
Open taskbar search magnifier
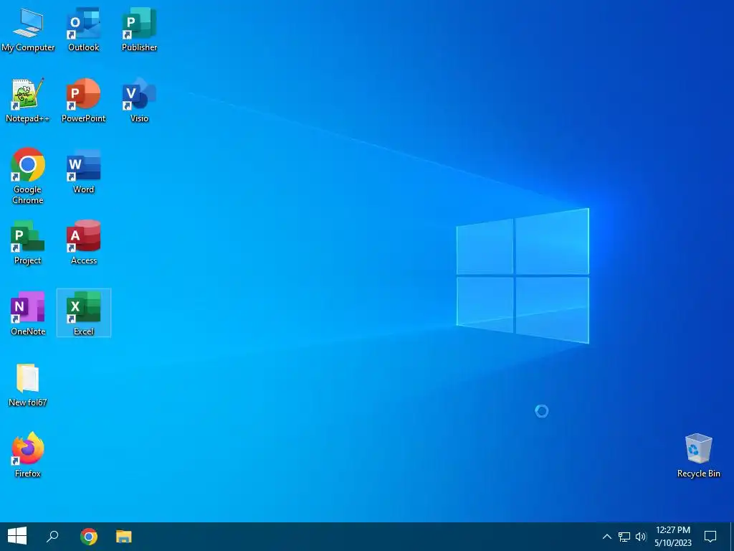point(52,537)
